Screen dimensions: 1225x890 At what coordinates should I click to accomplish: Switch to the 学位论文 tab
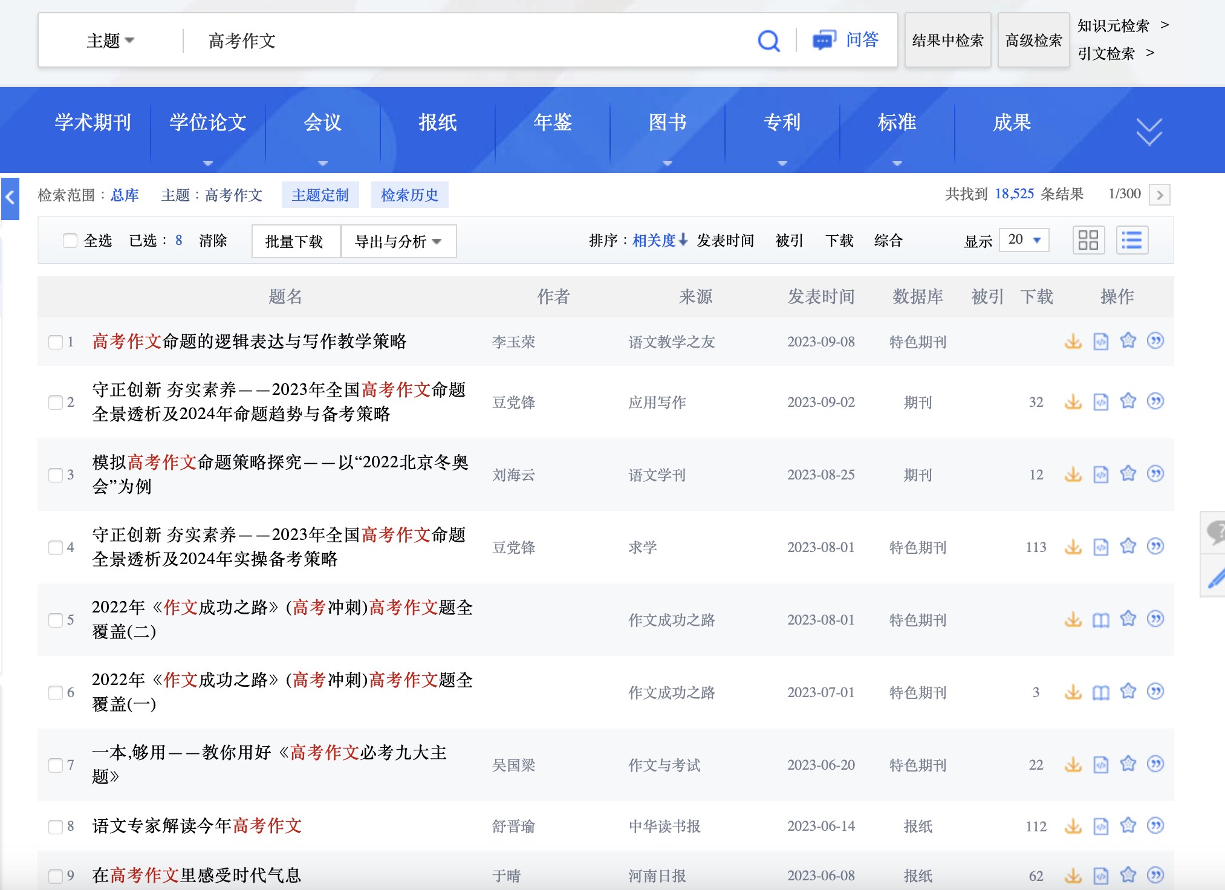(207, 123)
